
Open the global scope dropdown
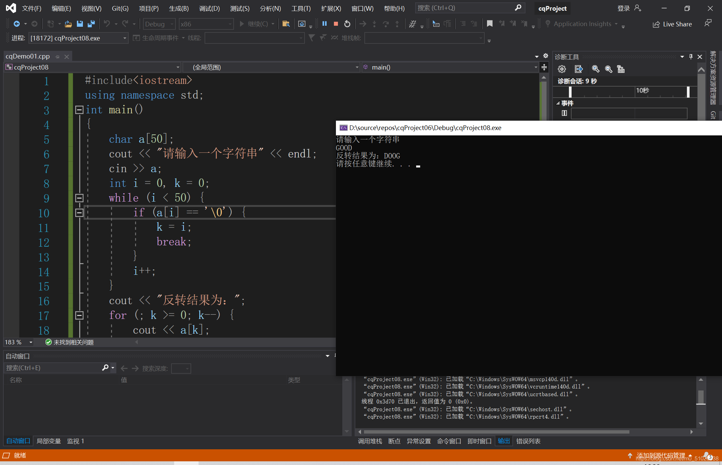pos(271,68)
